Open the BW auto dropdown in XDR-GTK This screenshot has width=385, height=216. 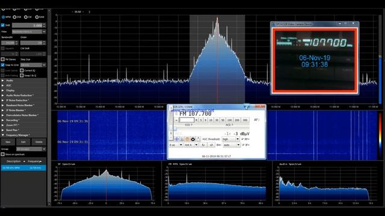pyautogui.click(x=232, y=145)
